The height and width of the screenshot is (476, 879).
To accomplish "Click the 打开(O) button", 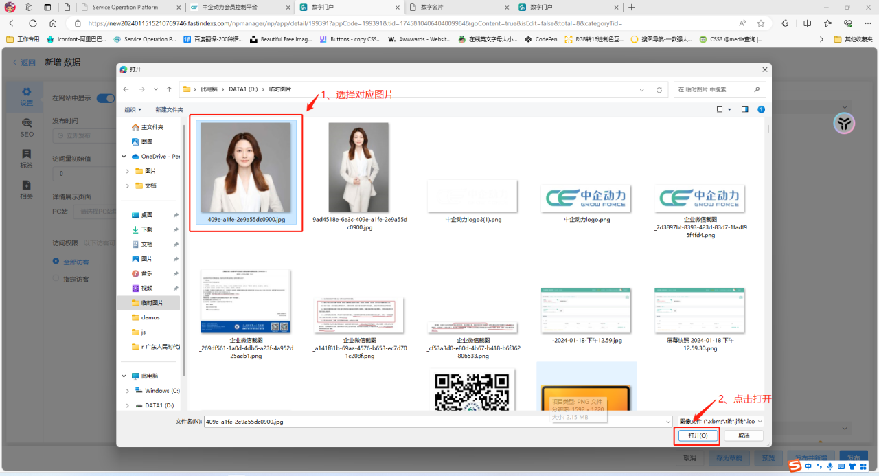I will point(698,435).
